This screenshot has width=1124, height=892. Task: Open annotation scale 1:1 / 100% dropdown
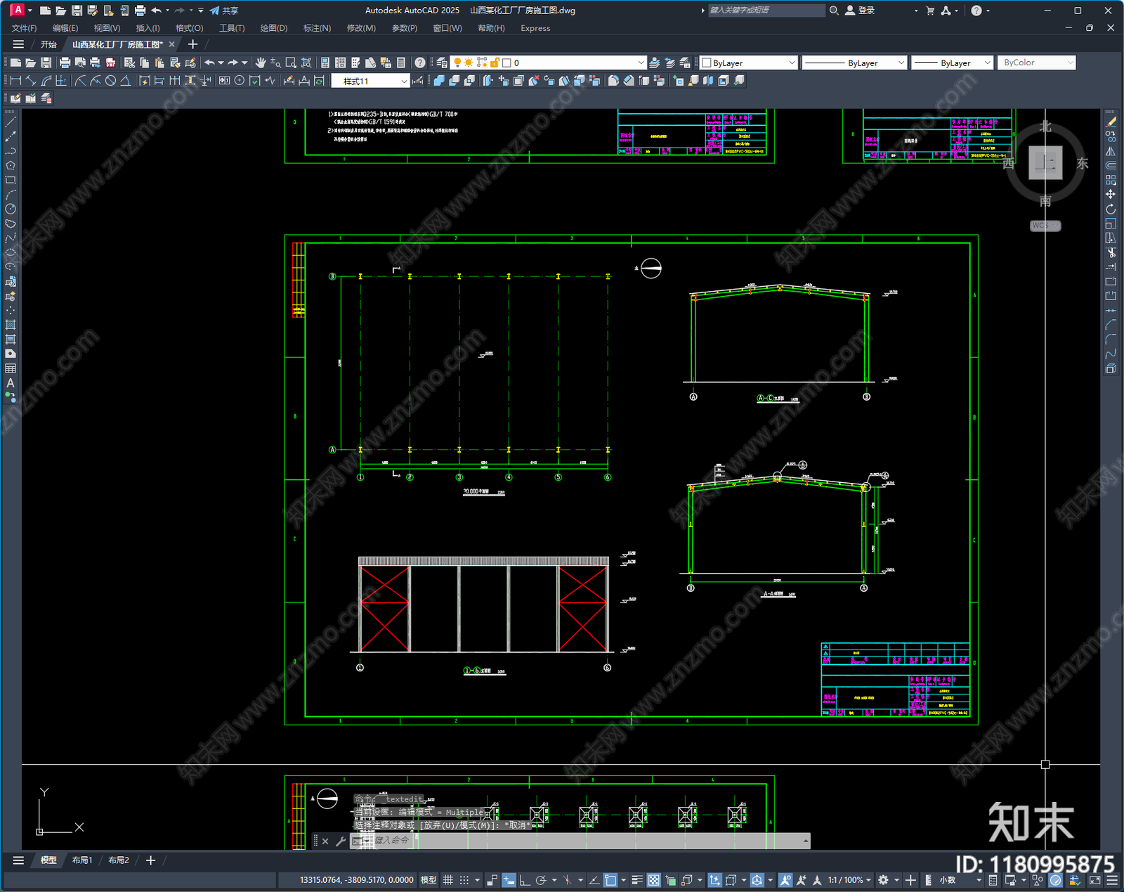tap(849, 880)
